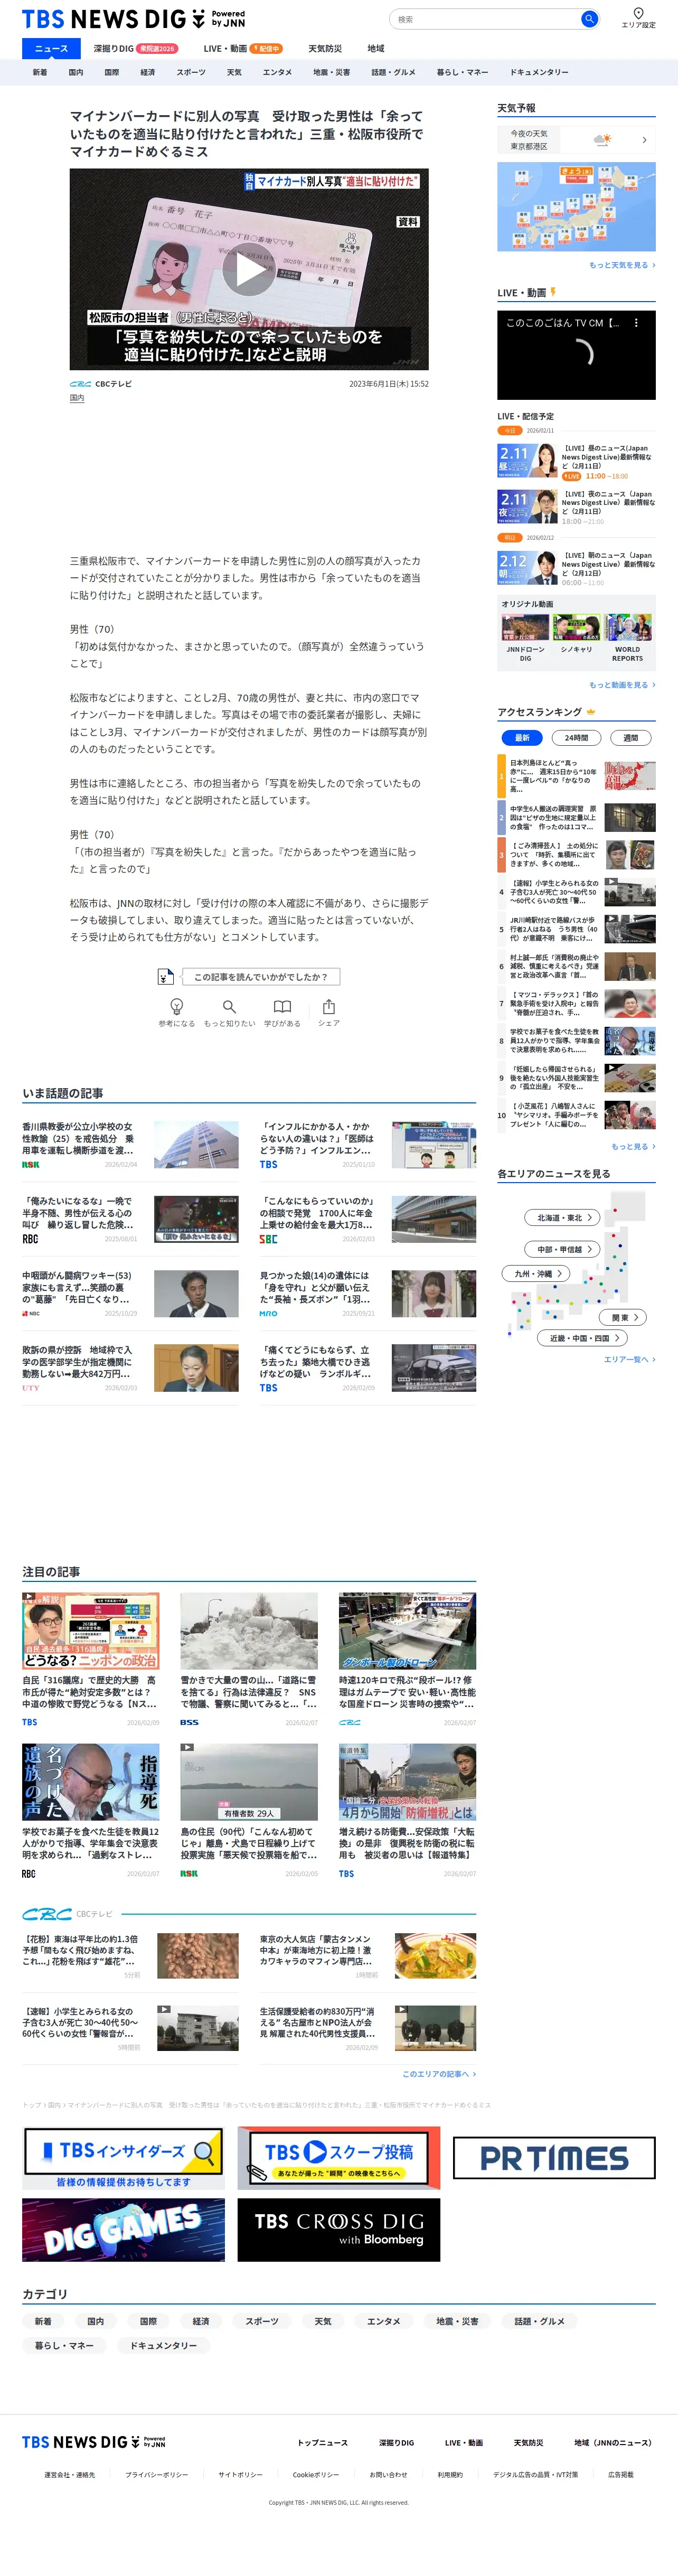The width and height of the screenshot is (678, 2576).
Task: Open the 北海道・東北 area button
Action: coord(562,1217)
